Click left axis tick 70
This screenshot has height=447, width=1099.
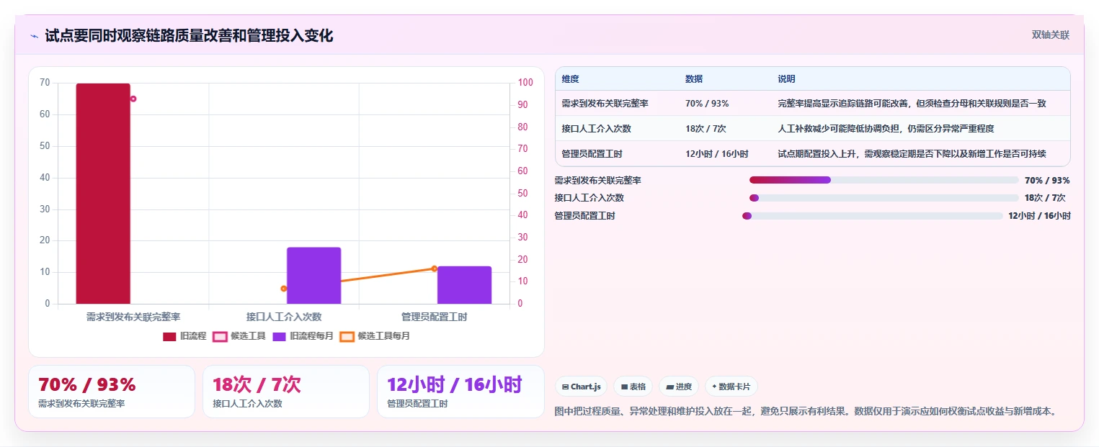coord(45,83)
